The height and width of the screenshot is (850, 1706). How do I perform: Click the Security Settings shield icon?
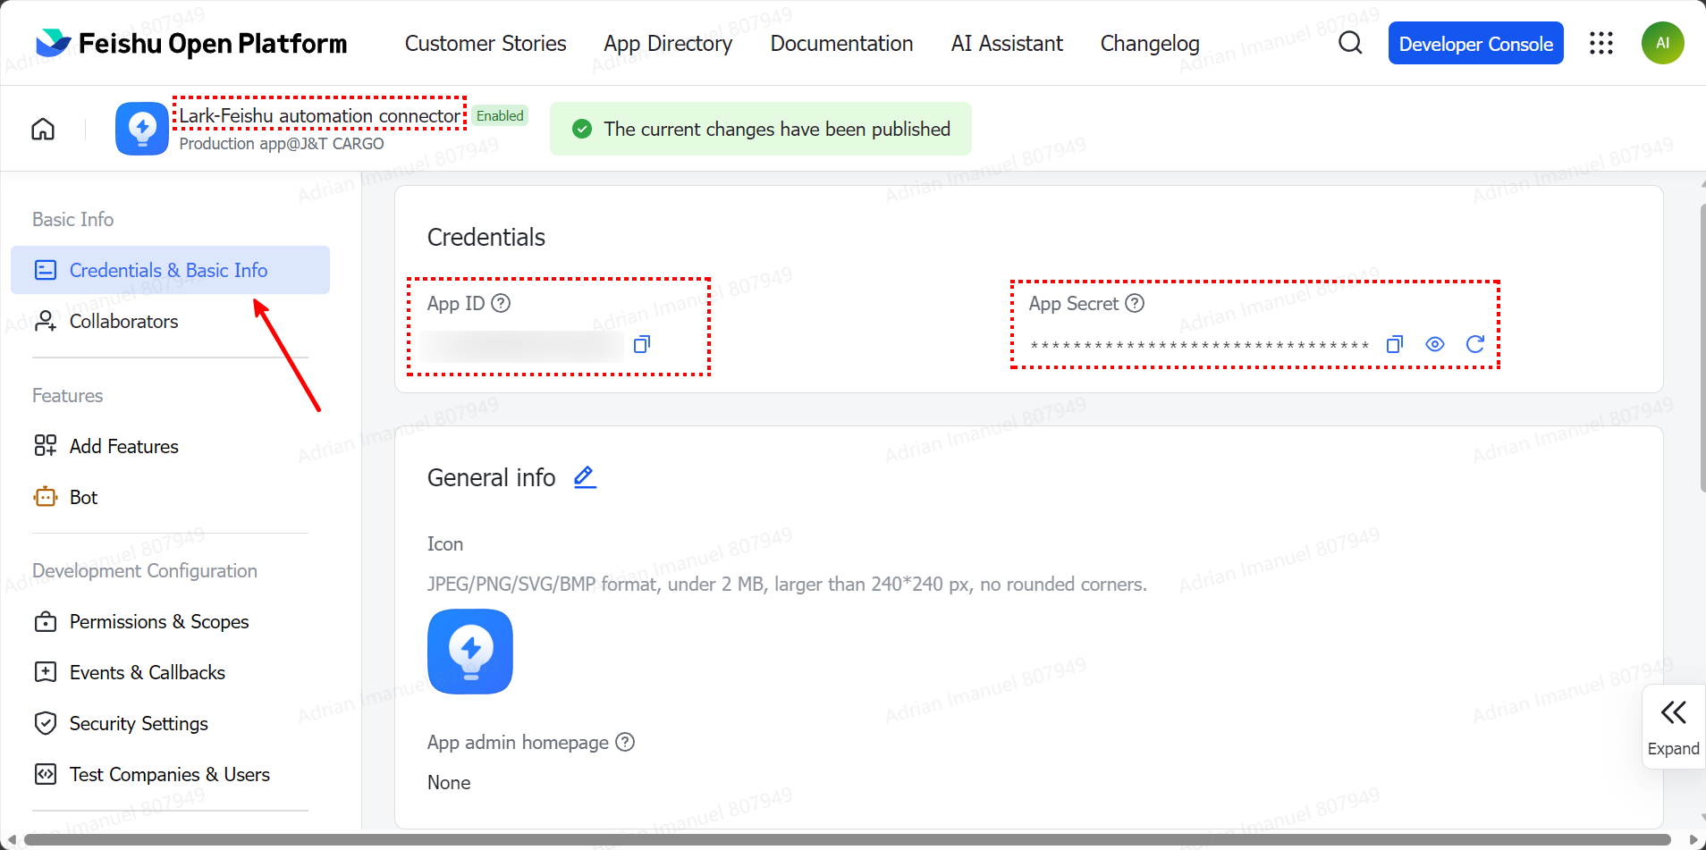tap(45, 723)
